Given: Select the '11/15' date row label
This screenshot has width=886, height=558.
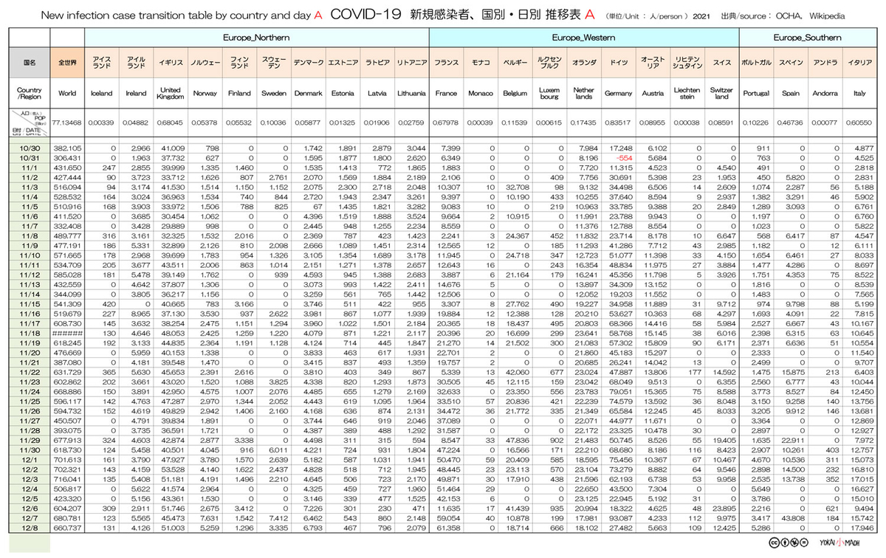Looking at the screenshot, I should (x=30, y=304).
